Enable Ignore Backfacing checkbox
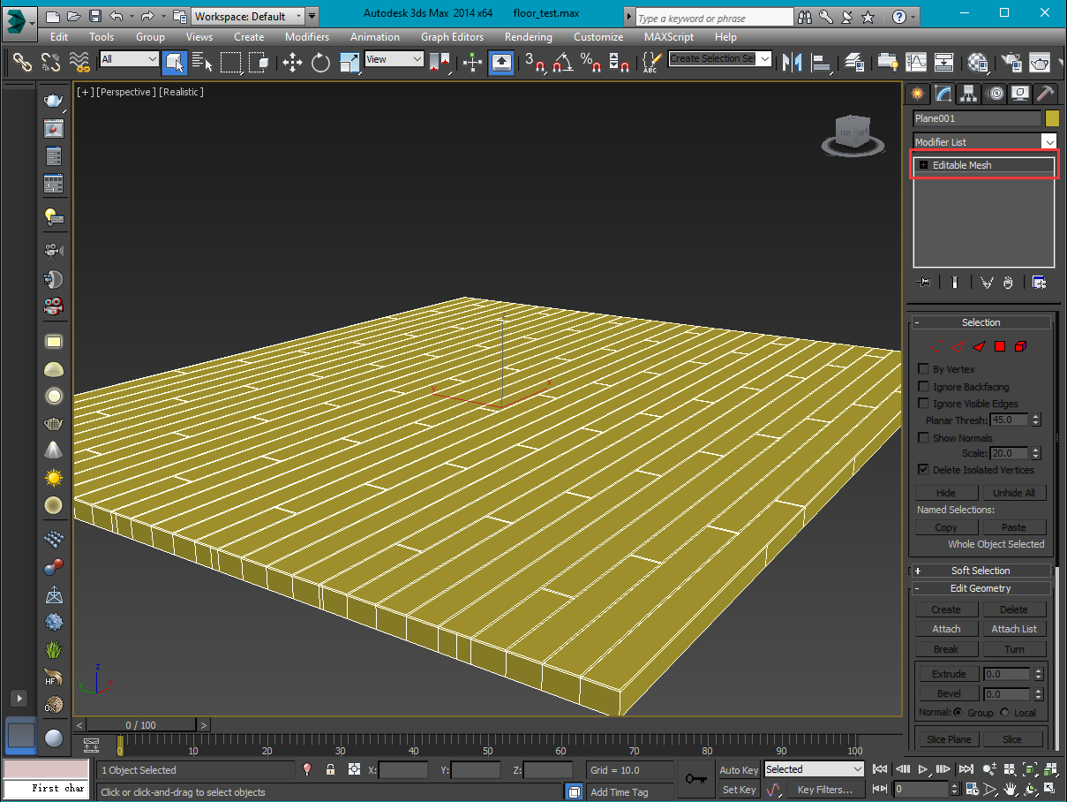The height and width of the screenshot is (802, 1067). pyautogui.click(x=924, y=387)
